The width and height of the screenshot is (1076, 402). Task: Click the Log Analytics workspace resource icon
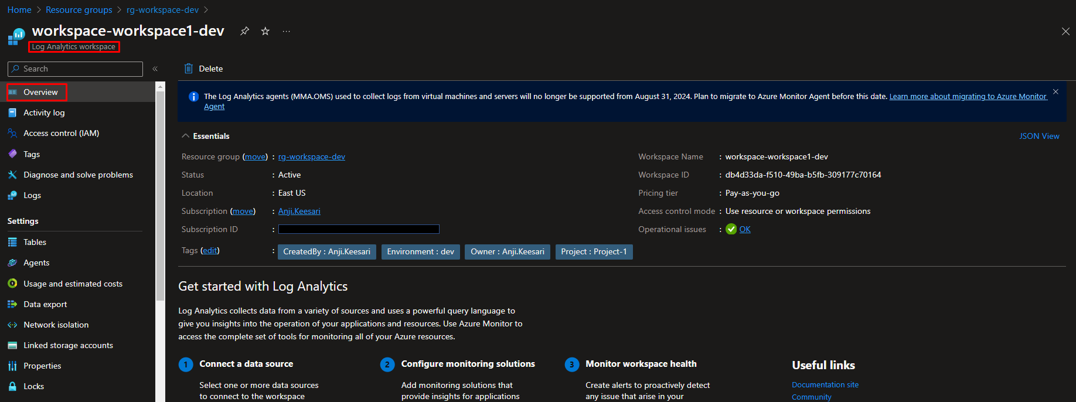(x=16, y=36)
